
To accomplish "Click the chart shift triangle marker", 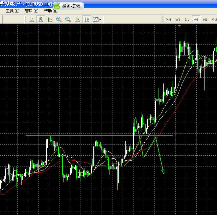I will coord(180,26).
